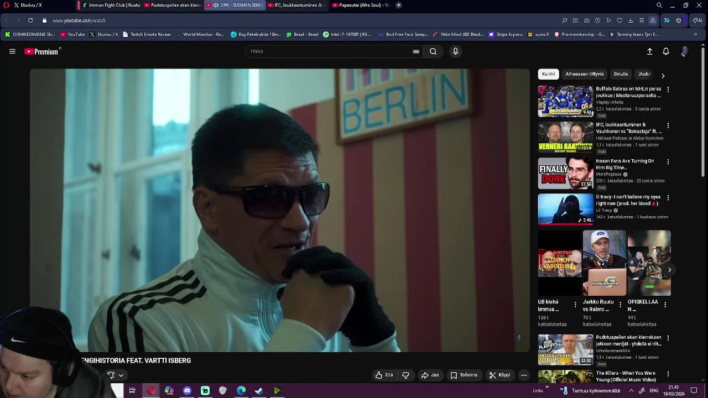
Task: Open options for IFC loukkaantuminen video
Action: (x=668, y=125)
